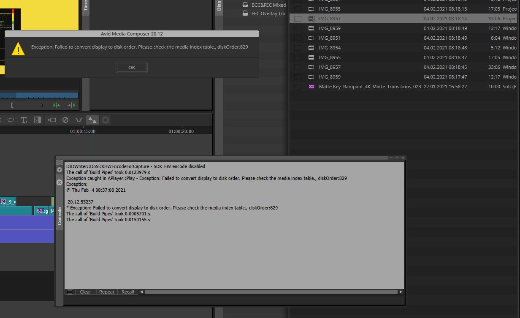
Task: Dismiss the exception dialog with OK
Action: tap(132, 68)
